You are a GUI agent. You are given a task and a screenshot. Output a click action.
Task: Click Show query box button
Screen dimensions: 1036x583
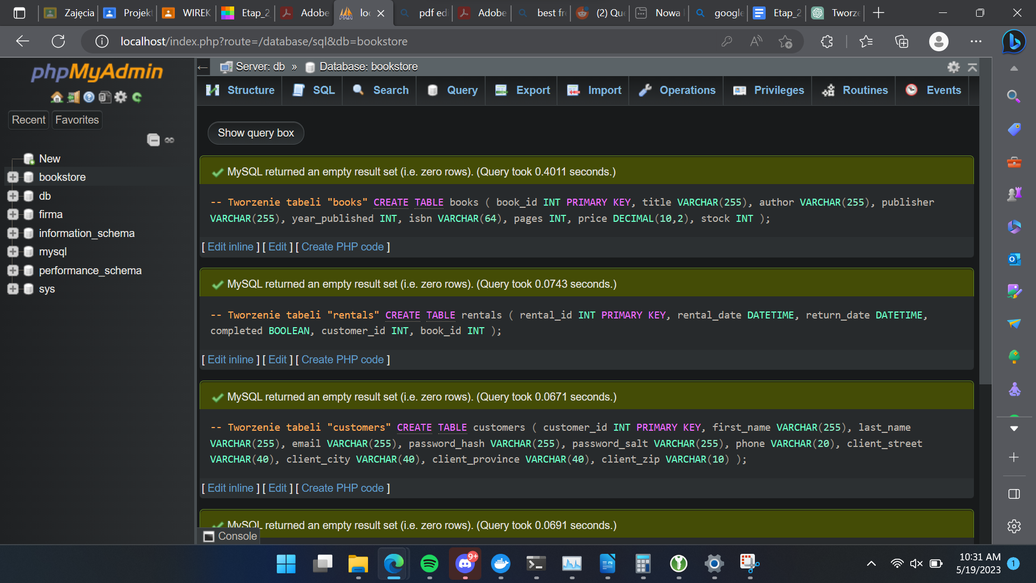256,133
